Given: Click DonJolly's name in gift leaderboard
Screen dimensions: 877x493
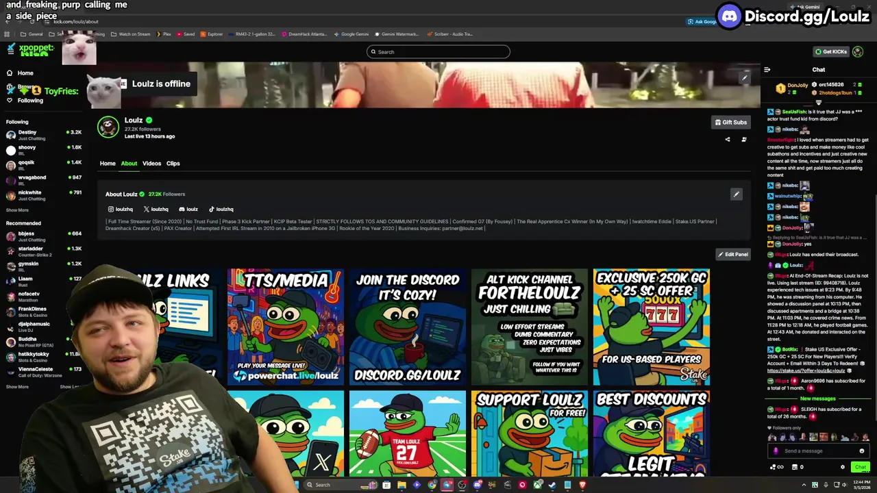Looking at the screenshot, I should (x=797, y=86).
